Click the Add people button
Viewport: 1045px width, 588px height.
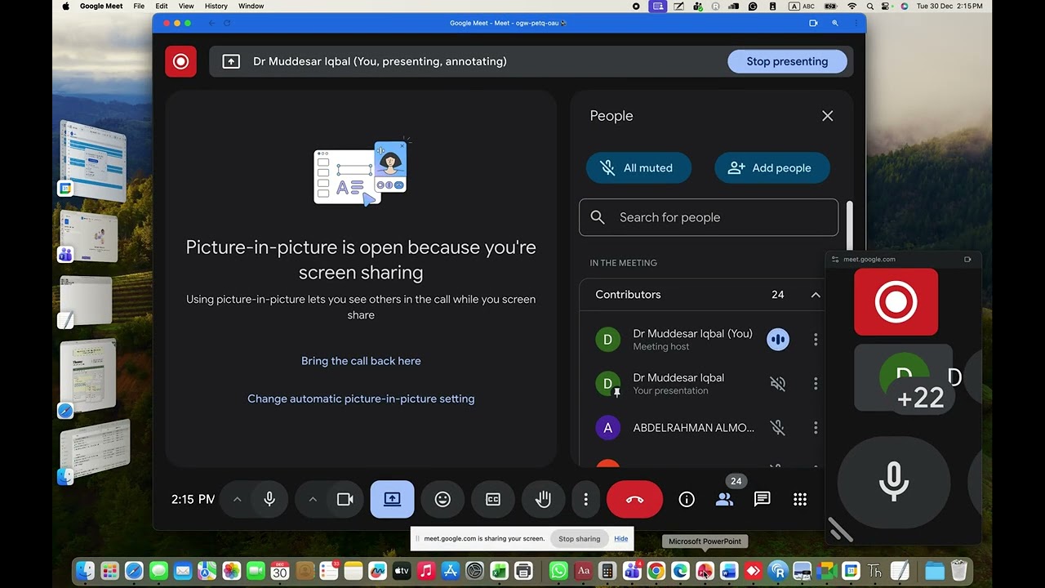point(772,167)
